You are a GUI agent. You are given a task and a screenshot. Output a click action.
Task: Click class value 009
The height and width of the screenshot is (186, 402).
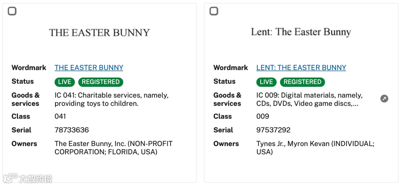point(262,116)
